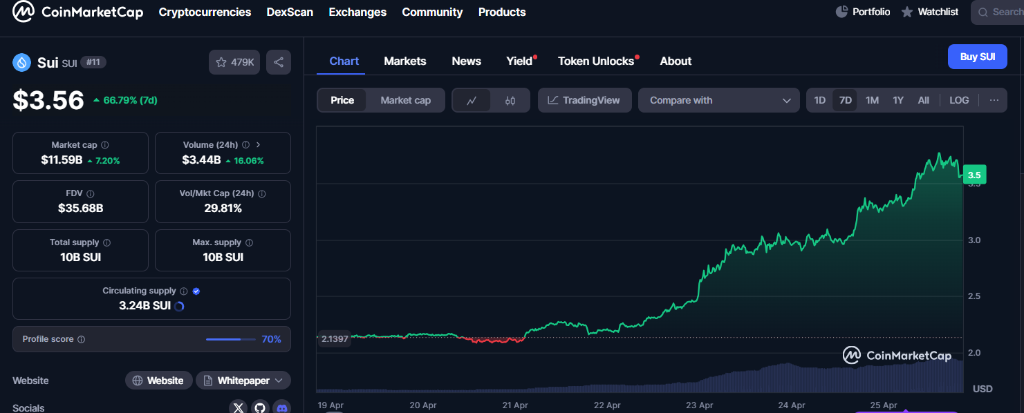Open the TradingView chart button
The image size is (1024, 413).
584,100
